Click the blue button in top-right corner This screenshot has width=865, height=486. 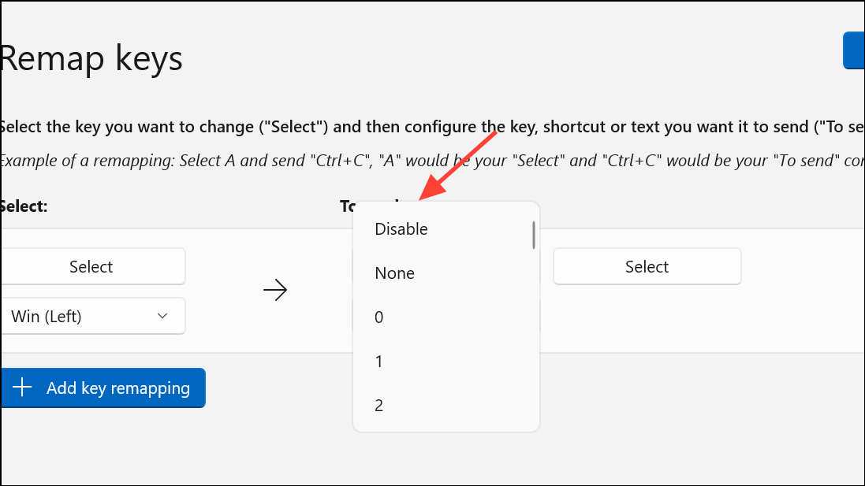856,50
